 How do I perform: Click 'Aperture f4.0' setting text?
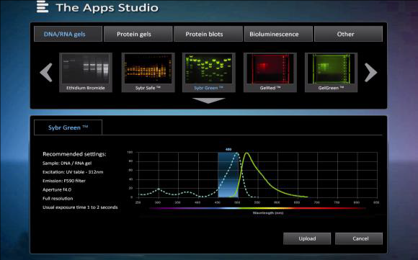tap(57, 189)
